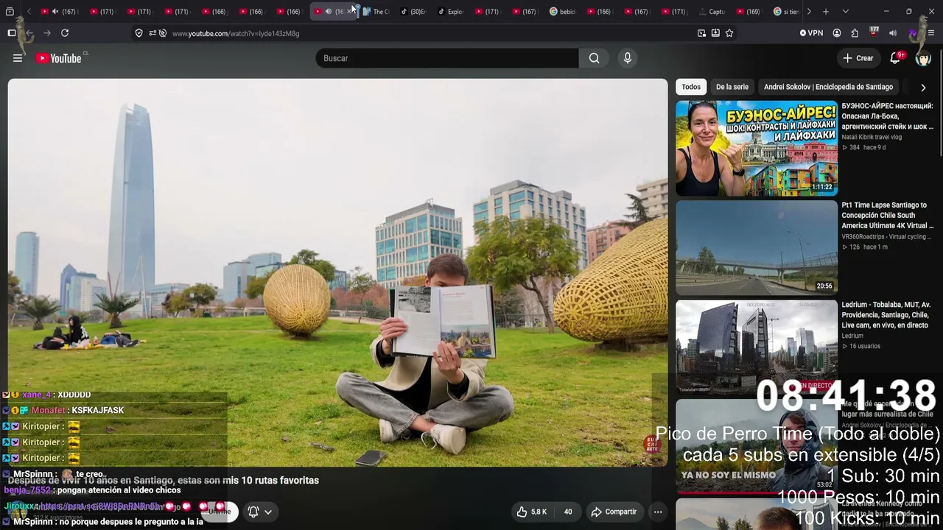The height and width of the screenshot is (530, 943).
Task: Open more actions for the video
Action: (x=658, y=512)
